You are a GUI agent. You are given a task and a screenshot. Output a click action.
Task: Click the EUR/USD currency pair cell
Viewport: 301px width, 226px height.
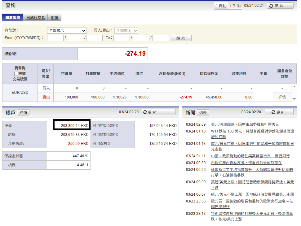[x=20, y=93]
